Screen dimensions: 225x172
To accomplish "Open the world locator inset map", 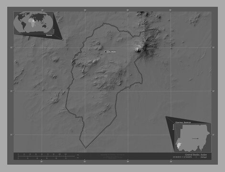I will pyautogui.click(x=33, y=22).
